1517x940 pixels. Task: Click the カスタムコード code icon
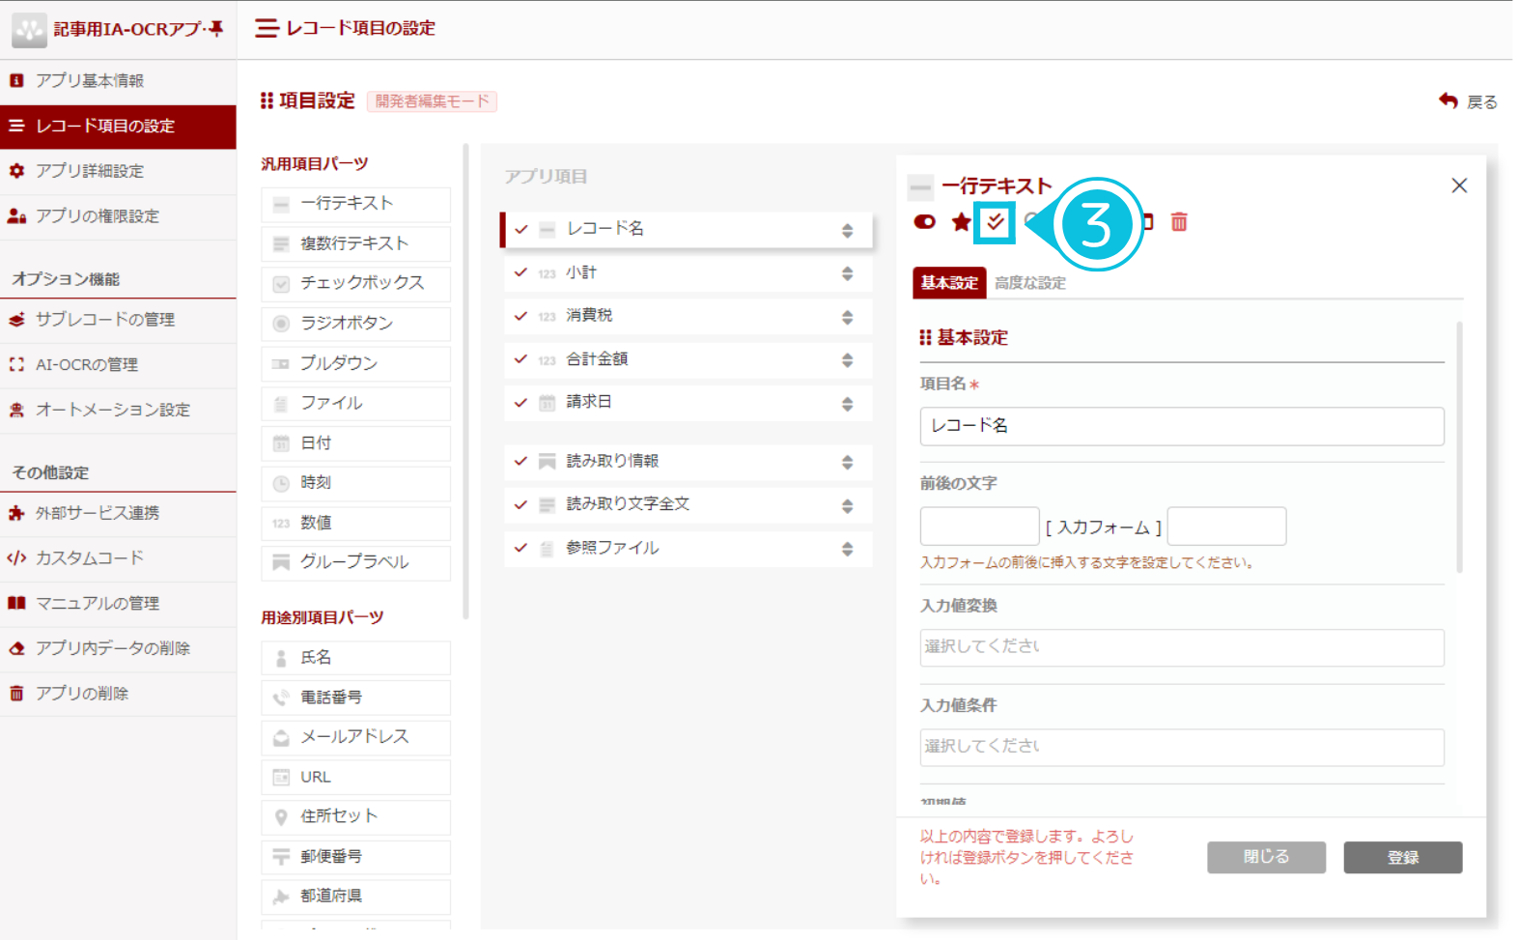click(x=16, y=558)
